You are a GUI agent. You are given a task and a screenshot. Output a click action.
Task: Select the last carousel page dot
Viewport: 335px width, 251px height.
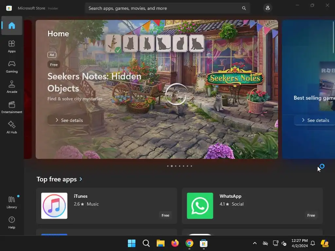[191, 166]
